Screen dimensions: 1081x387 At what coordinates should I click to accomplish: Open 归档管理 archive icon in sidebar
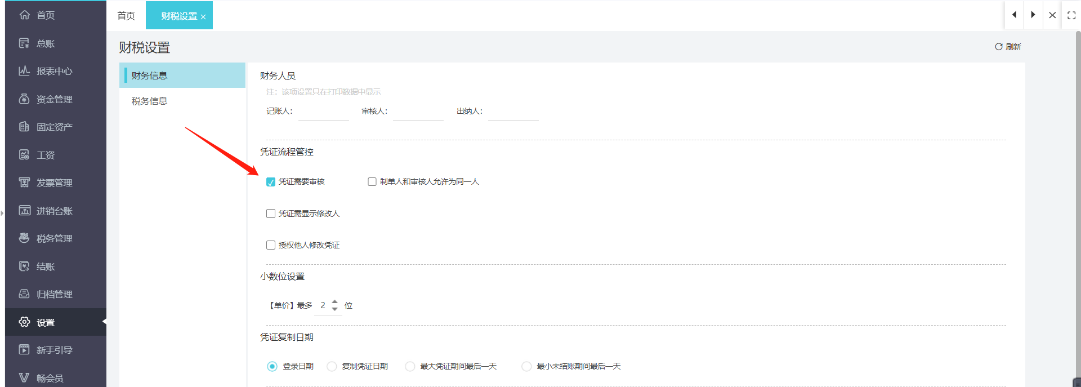coord(24,294)
